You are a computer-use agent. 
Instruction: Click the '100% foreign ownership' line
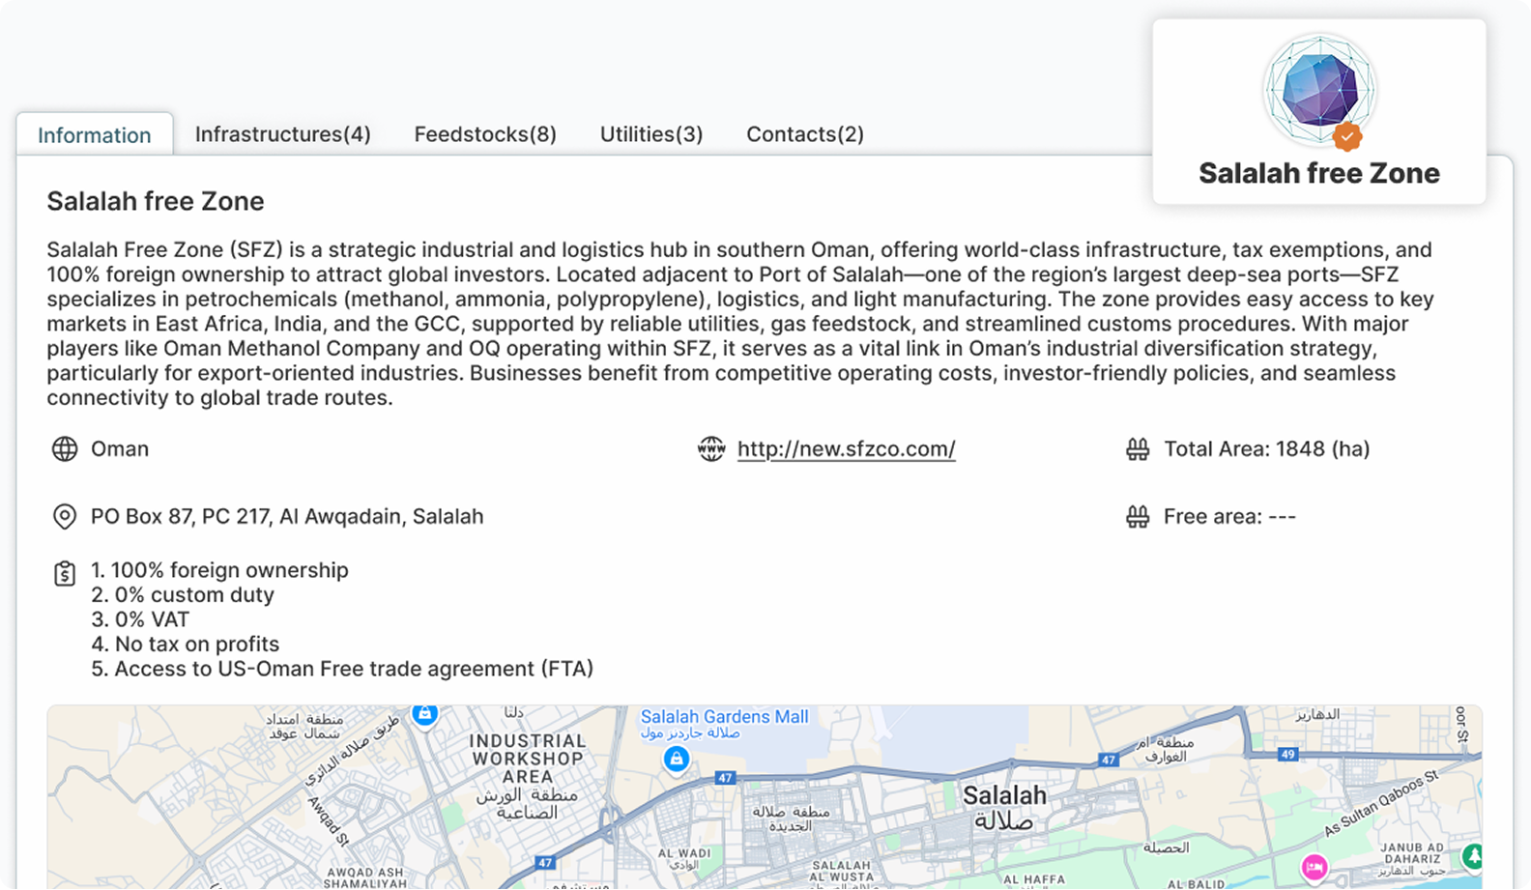pos(219,570)
